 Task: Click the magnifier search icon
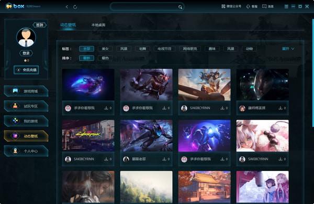click(180, 7)
